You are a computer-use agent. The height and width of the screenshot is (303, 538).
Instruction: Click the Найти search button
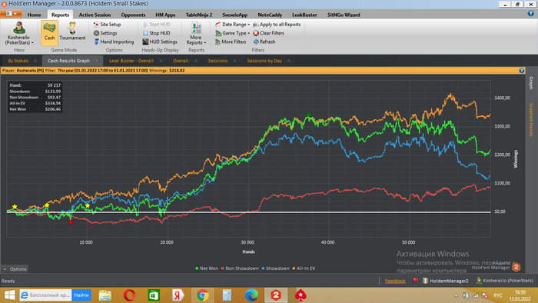pos(81,295)
